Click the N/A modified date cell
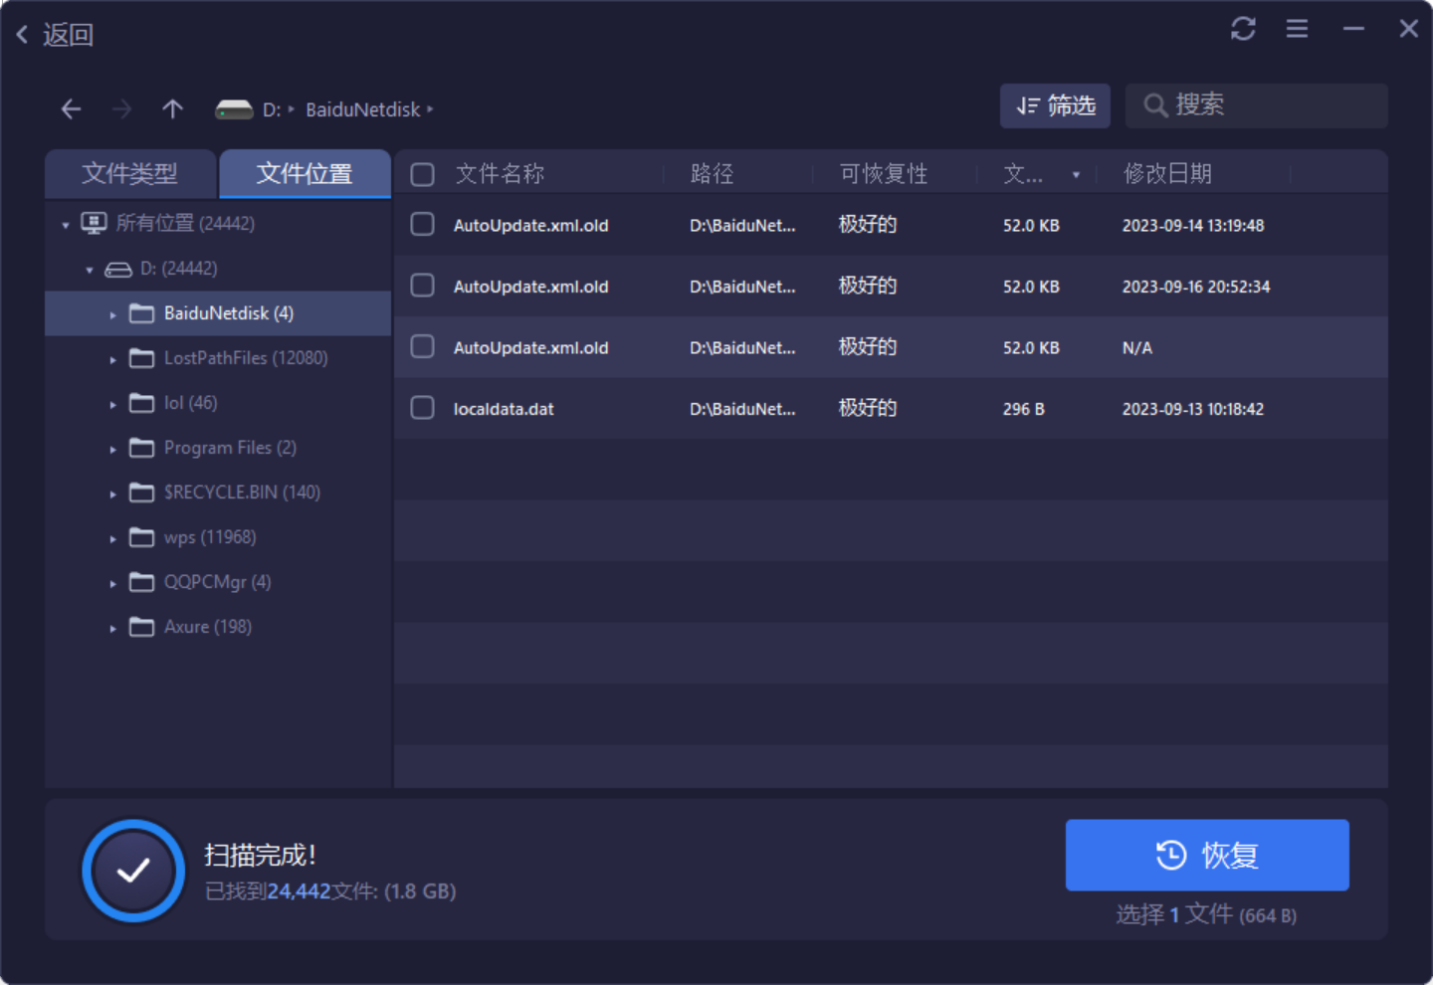 pyautogui.click(x=1137, y=348)
